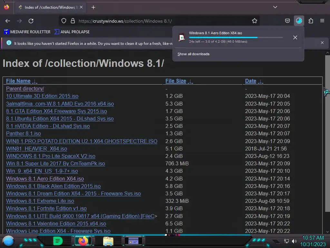The image size is (330, 248).
Task: Click download progress bar for Aero Edition
Action: pyautogui.click(x=236, y=37)
